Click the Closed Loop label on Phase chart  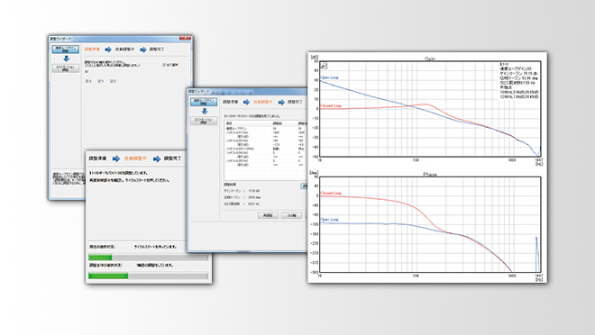coord(331,193)
